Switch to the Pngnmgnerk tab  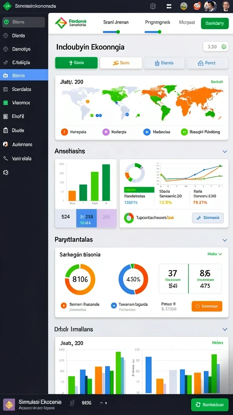tap(158, 23)
